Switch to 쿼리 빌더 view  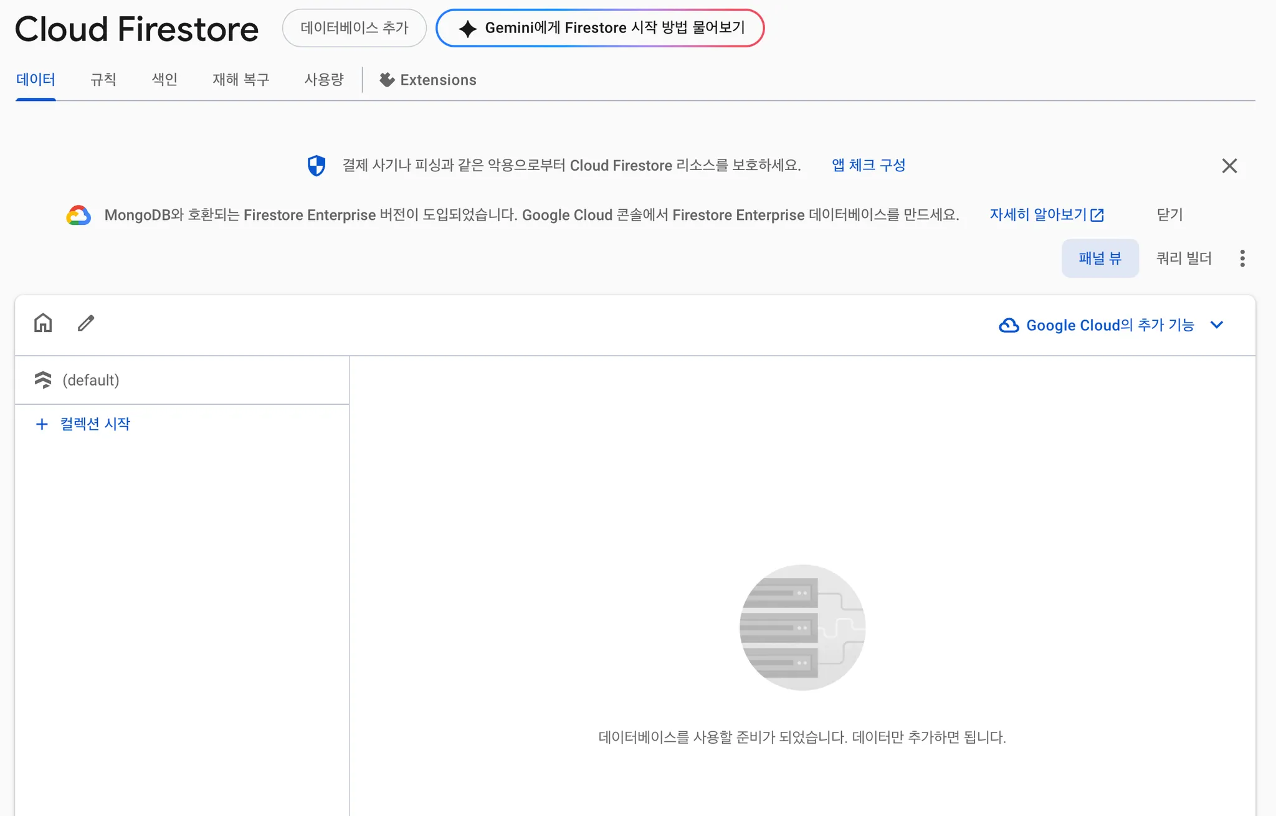(x=1184, y=259)
